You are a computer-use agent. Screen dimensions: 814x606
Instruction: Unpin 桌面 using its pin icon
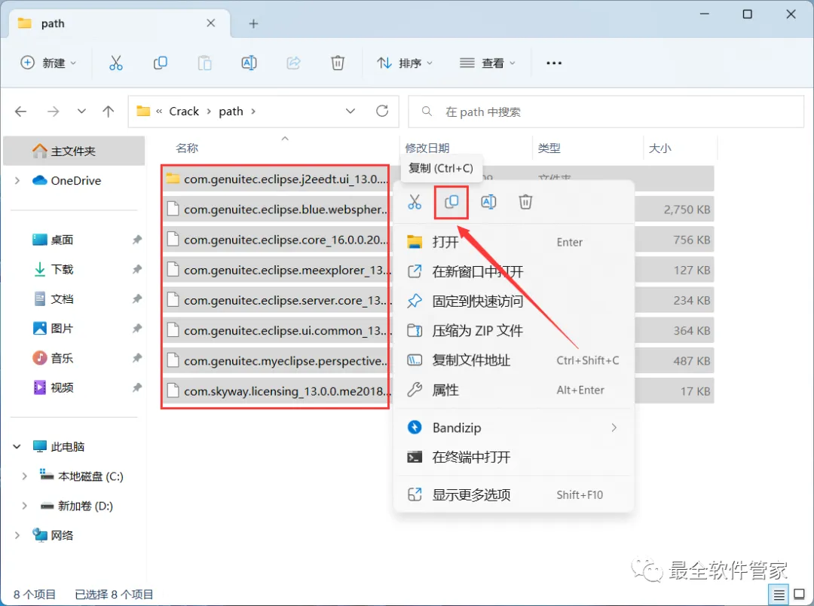point(136,240)
